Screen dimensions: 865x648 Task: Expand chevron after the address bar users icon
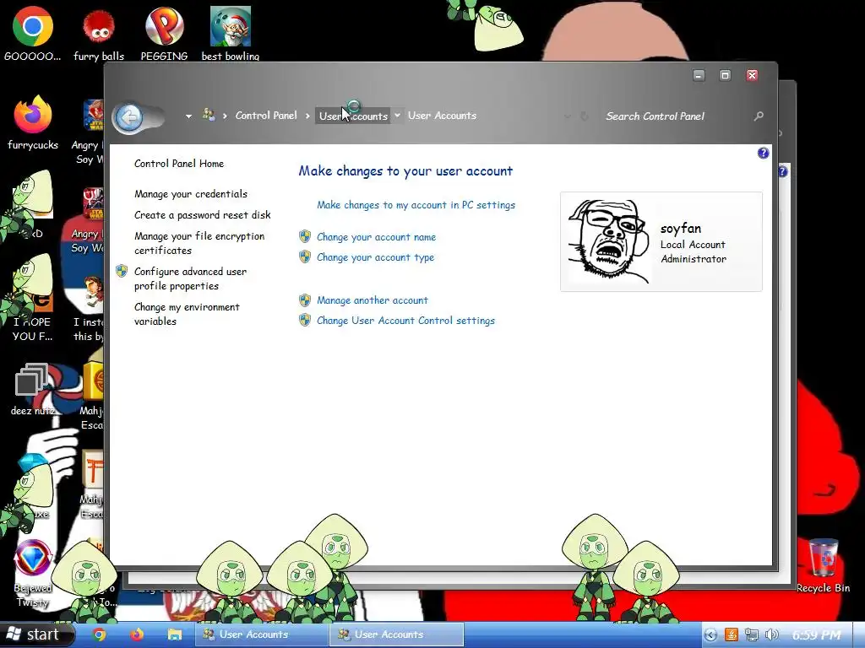225,116
